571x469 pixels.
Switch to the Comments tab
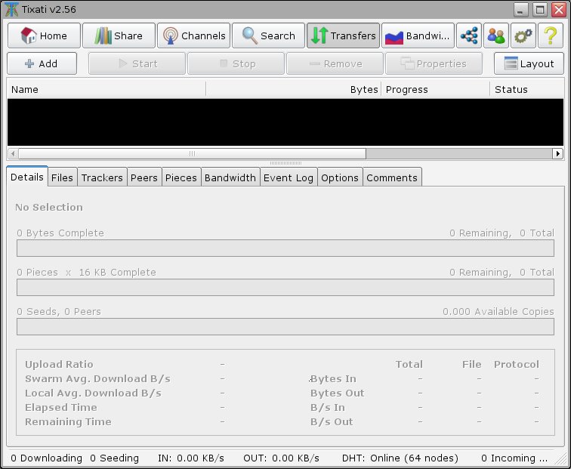tap(392, 177)
